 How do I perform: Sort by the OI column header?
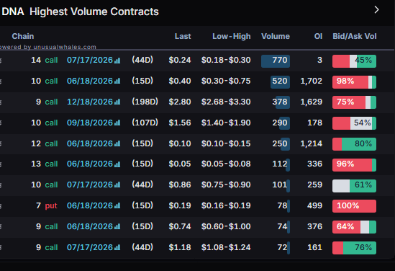318,36
